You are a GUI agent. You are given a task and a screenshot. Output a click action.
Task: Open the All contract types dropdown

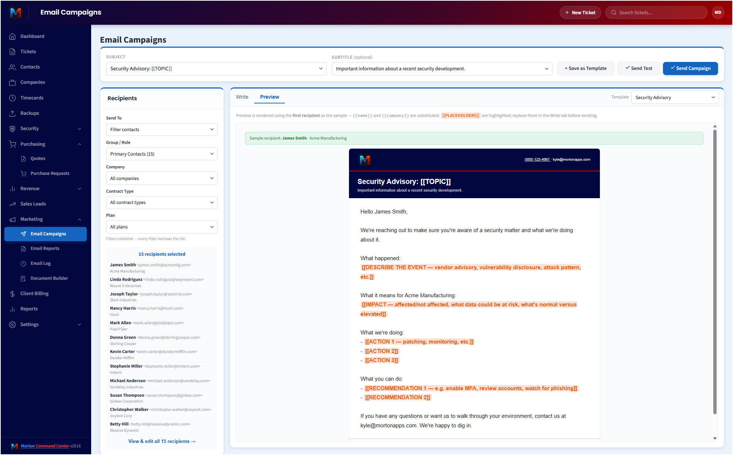[x=162, y=203]
